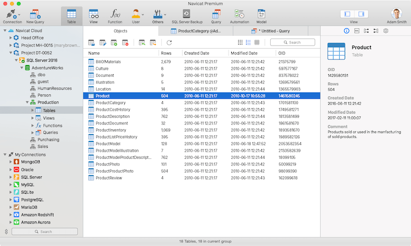411x246 pixels.
Task: Open the Function toolbar item
Action: [x=115, y=16]
